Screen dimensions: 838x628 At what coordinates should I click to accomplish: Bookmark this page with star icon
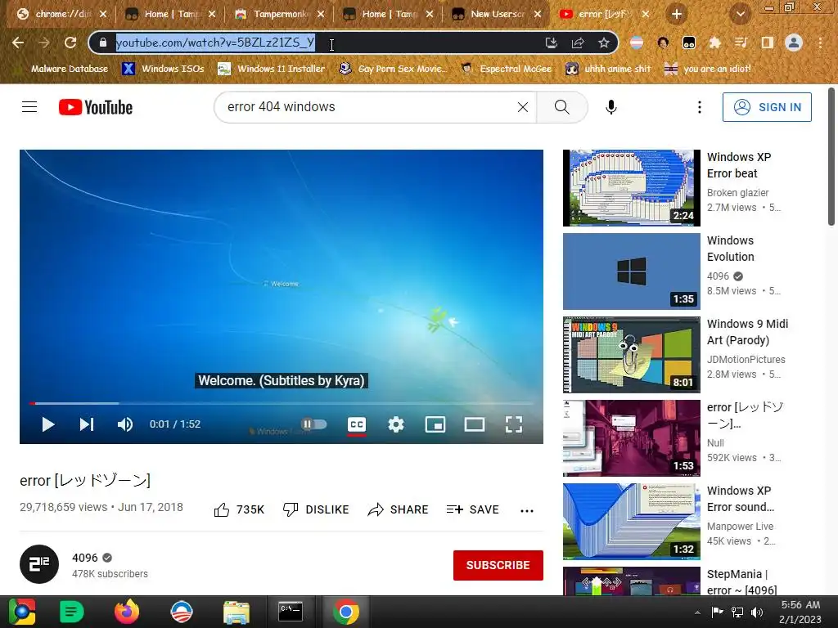[x=604, y=43]
